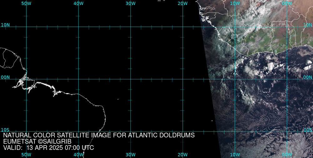This screenshot has width=313, height=158.
Task: Click the 40W label on the bottom edge
Action: point(79,155)
